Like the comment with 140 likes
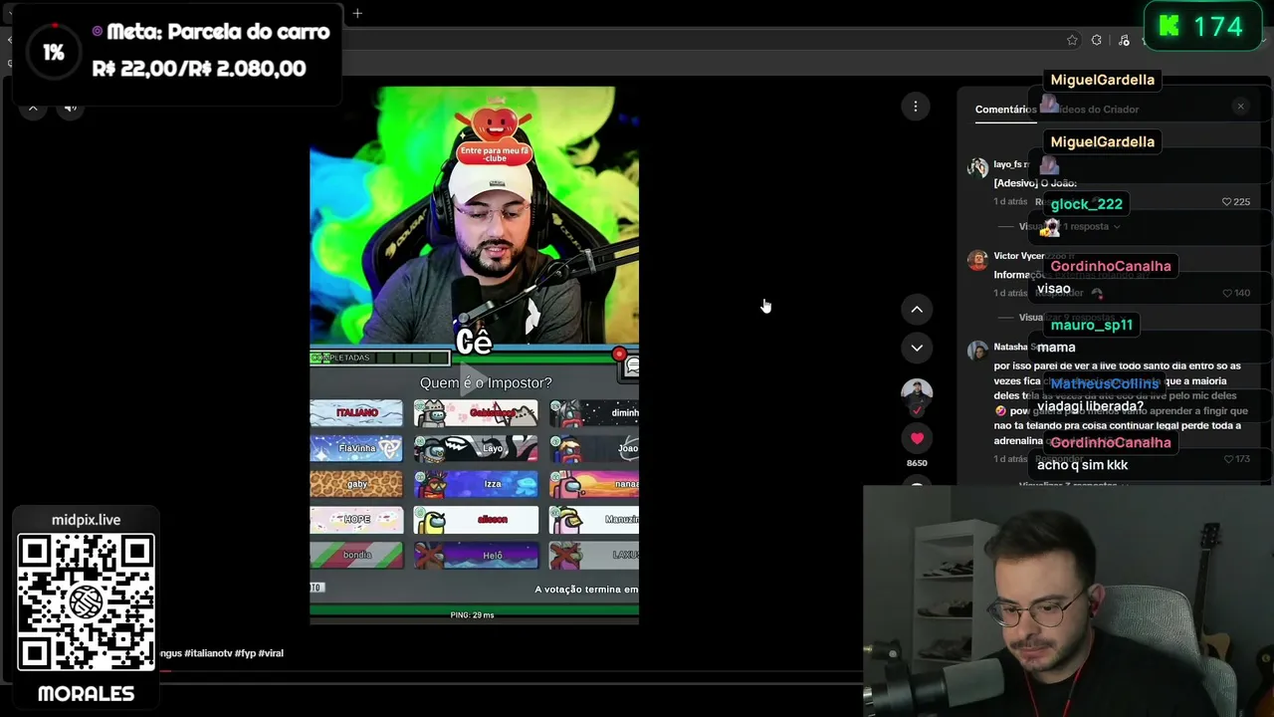1274x717 pixels. (1227, 294)
